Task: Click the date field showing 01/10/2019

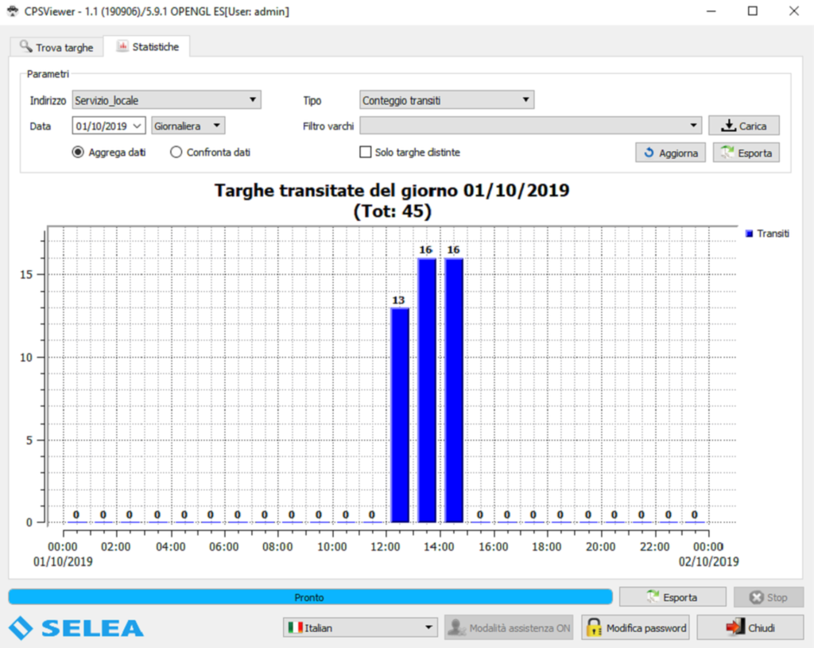Action: coord(108,126)
